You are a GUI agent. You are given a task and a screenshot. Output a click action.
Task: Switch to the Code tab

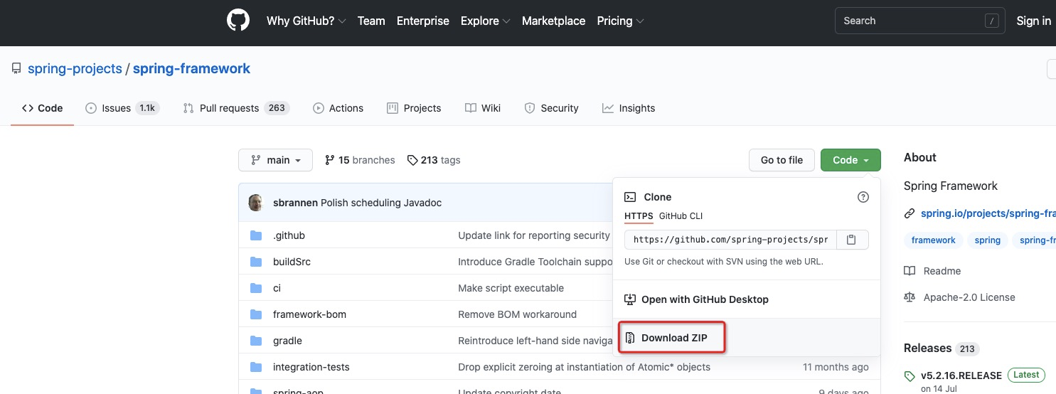point(43,108)
